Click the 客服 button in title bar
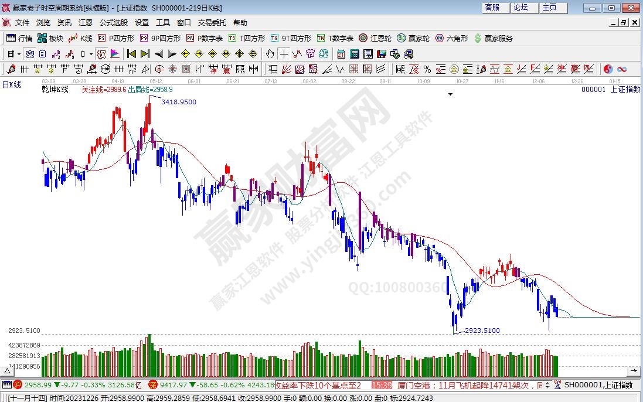Viewport: 643px width, 402px height. tap(492, 8)
